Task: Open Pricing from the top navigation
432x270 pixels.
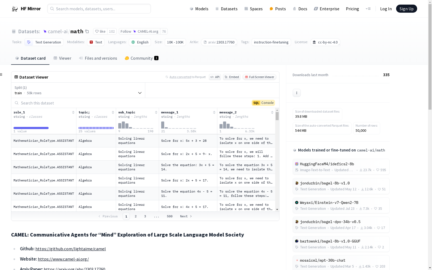Action: pyautogui.click(x=352, y=9)
